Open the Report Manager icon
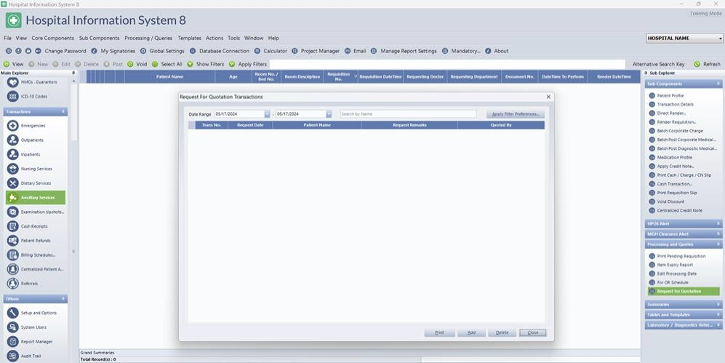The height and width of the screenshot is (363, 725). [x=13, y=341]
